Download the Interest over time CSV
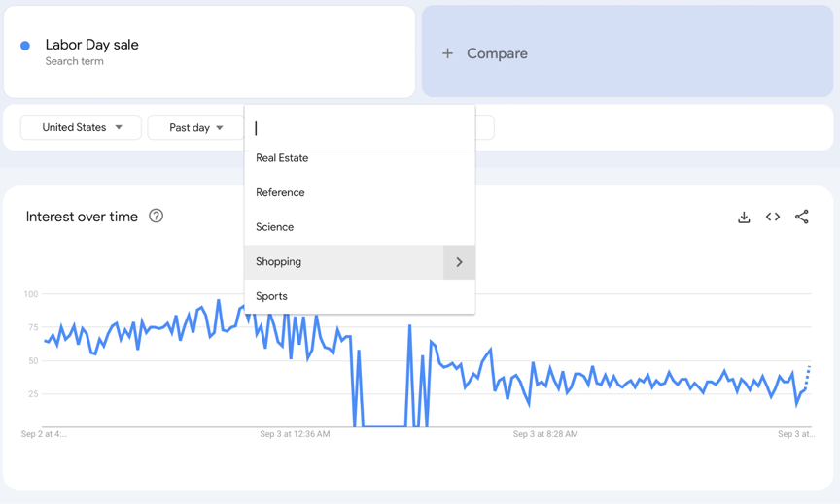Viewport: 840px width, 504px height. [744, 218]
